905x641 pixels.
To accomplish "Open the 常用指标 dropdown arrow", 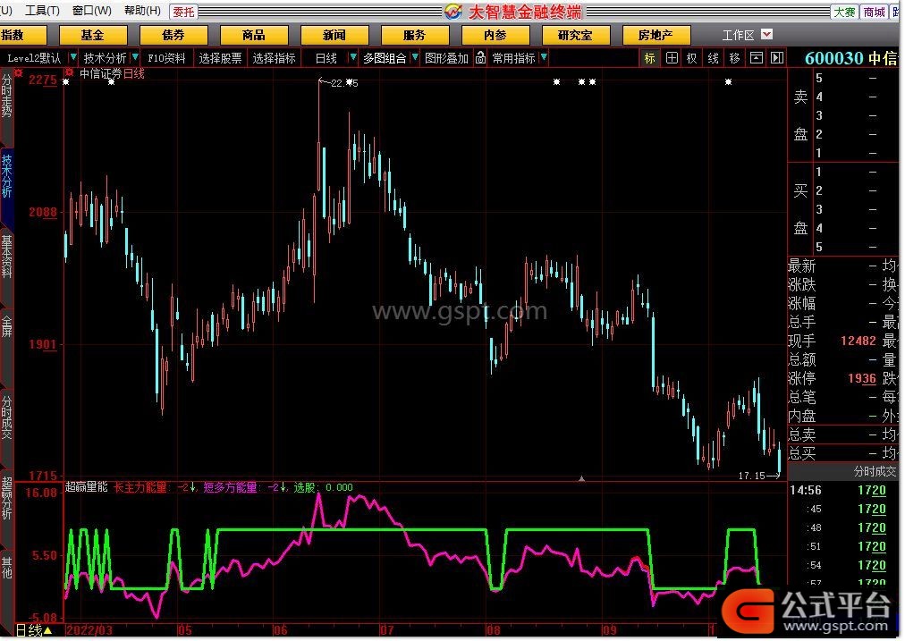I will pos(544,57).
